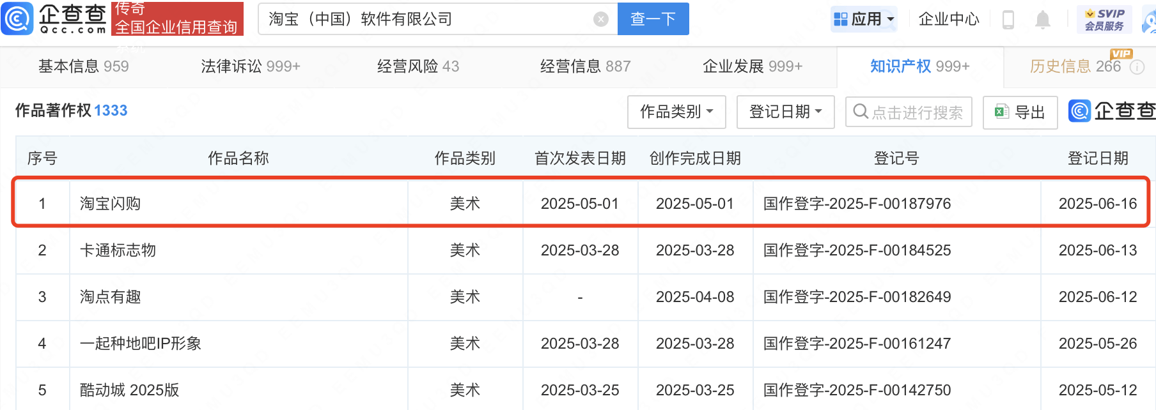
Task: Open the mobile phone icon in the header
Action: pos(1008,20)
